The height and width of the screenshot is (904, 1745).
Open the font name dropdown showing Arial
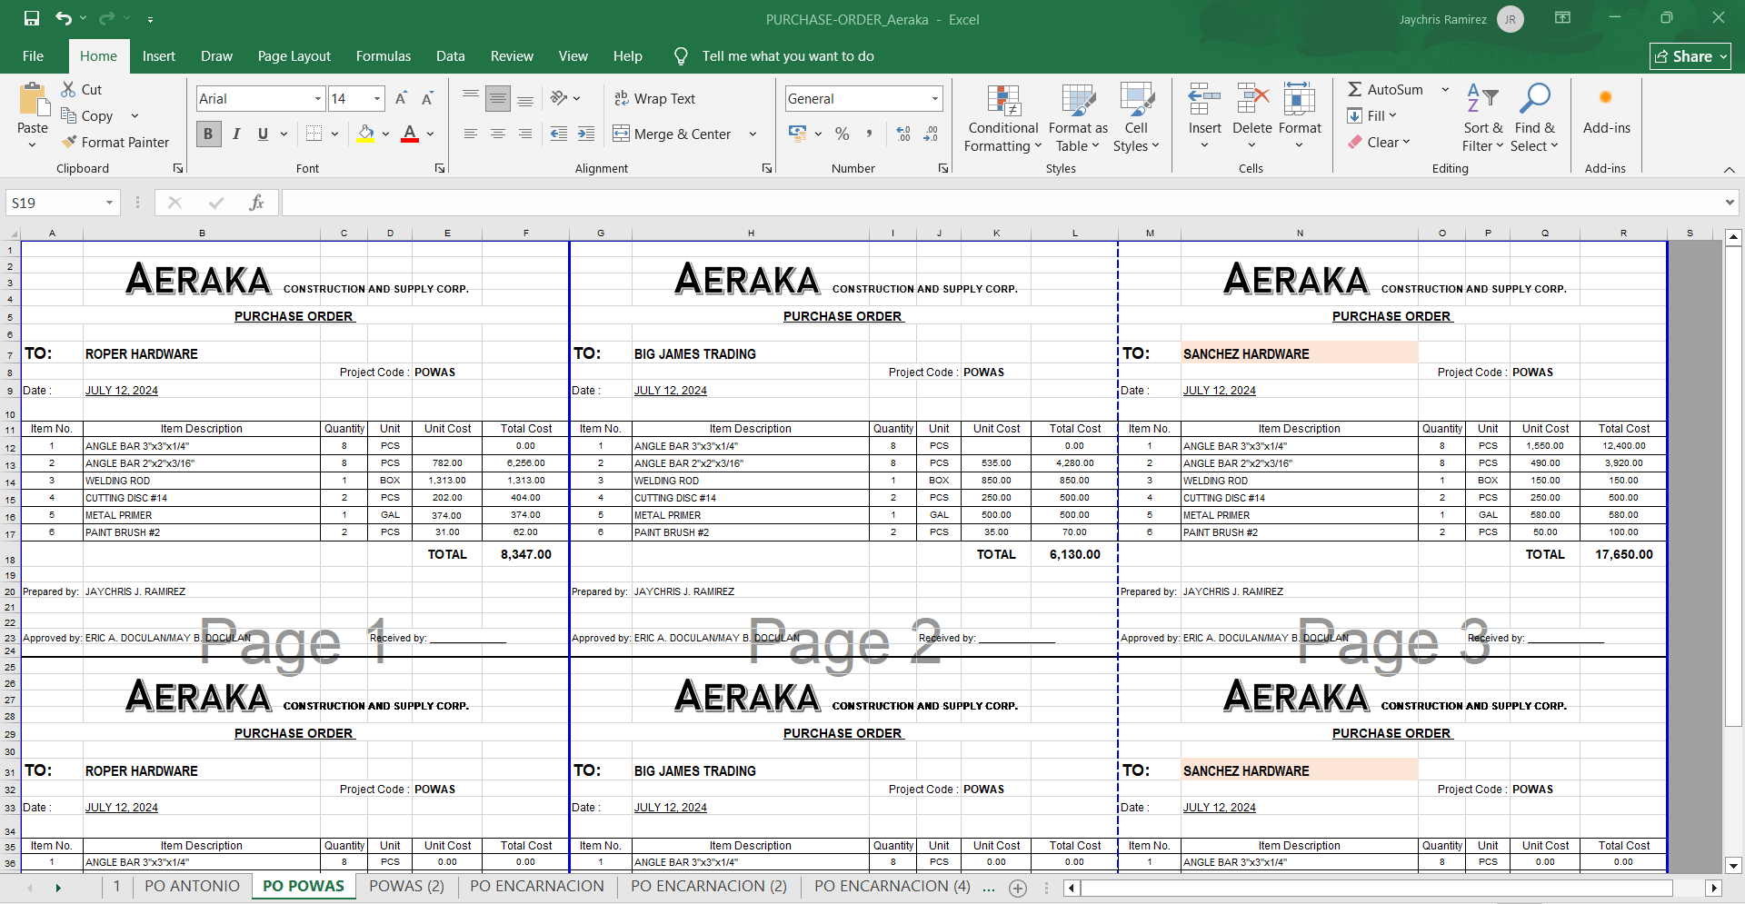point(318,98)
